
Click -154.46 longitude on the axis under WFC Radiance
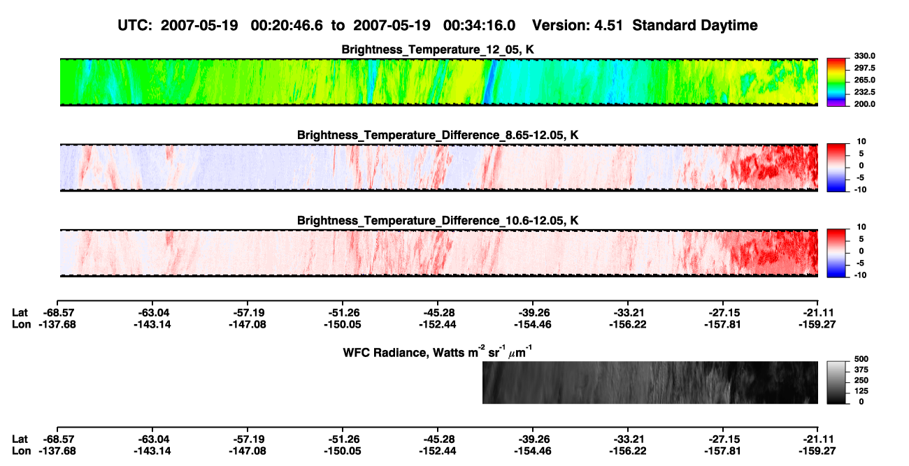[533, 450]
